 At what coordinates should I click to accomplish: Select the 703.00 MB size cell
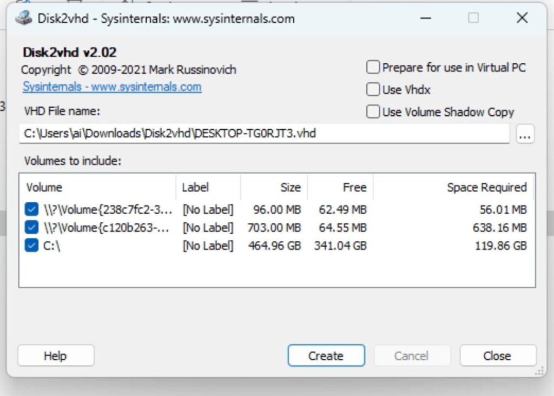274,228
